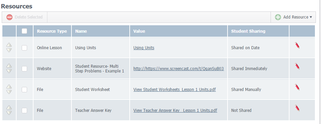Edit the Student Worksheet file entry
321x124 pixels.
tap(297, 87)
